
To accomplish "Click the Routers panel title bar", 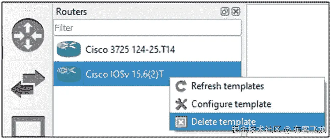I will (133, 12).
